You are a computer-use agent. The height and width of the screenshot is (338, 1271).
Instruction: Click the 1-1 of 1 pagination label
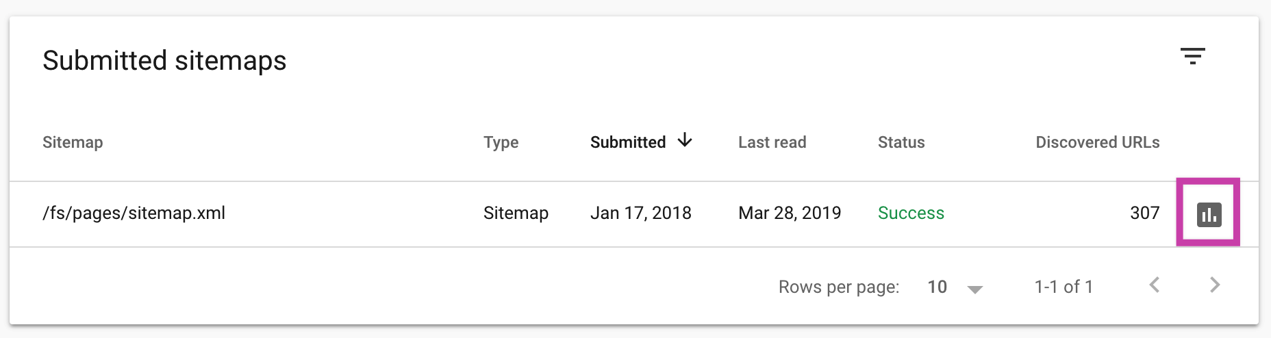[1064, 287]
